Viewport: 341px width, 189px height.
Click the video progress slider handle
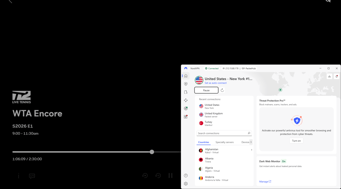152,152
